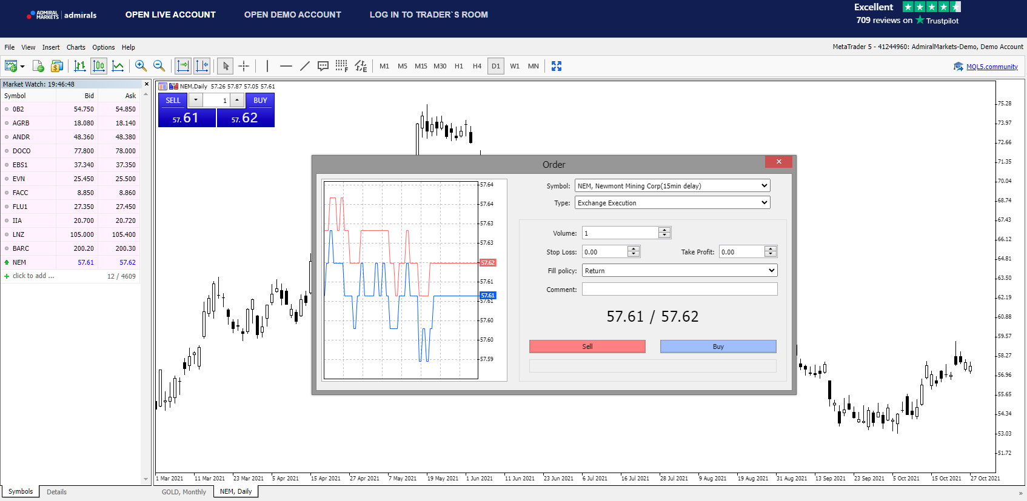The image size is (1027, 501).
Task: Open the Fill policy dropdown
Action: [x=680, y=271]
